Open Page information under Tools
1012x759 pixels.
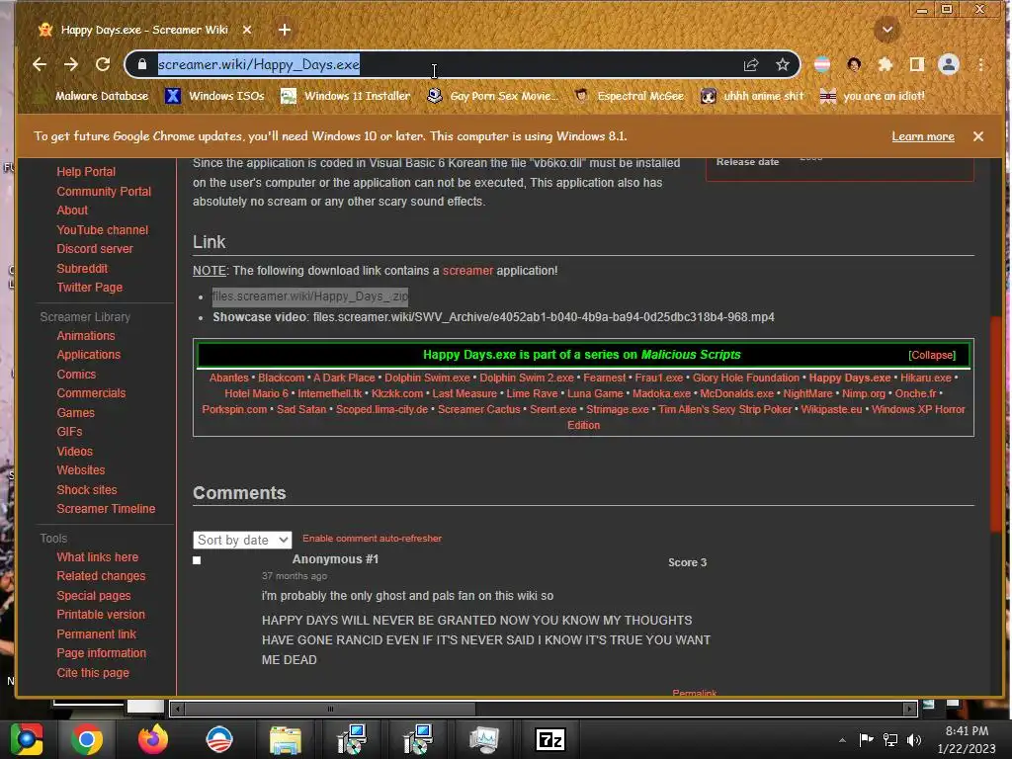coord(102,653)
